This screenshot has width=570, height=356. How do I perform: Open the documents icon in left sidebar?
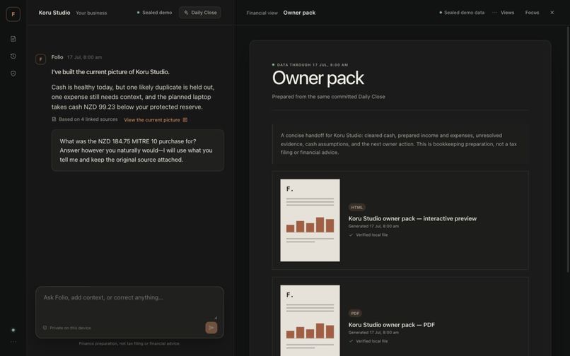(13, 39)
